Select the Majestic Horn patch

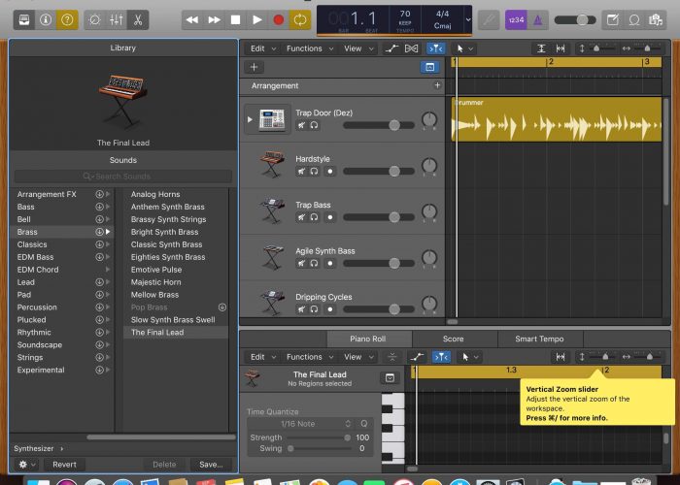pos(156,282)
